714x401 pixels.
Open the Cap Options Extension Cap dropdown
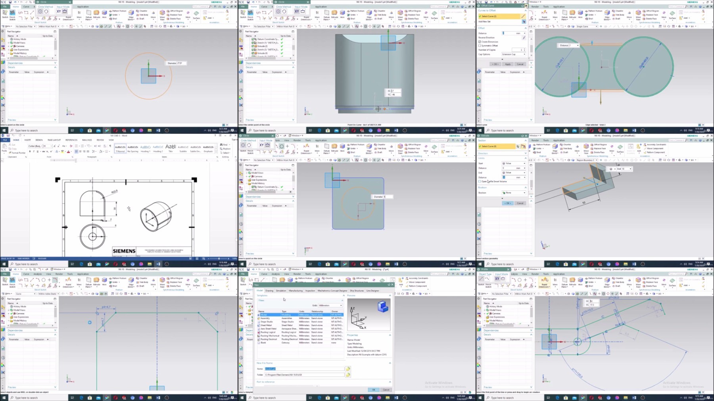pos(513,54)
